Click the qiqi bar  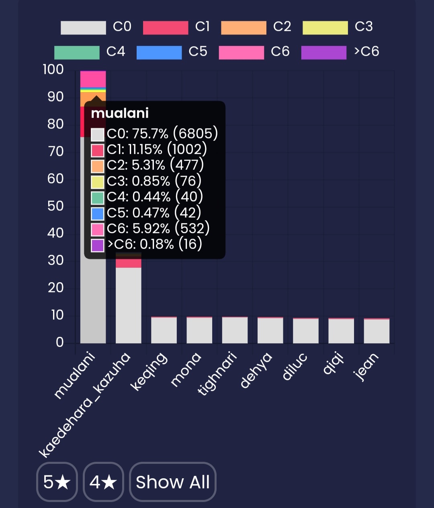pyautogui.click(x=341, y=331)
